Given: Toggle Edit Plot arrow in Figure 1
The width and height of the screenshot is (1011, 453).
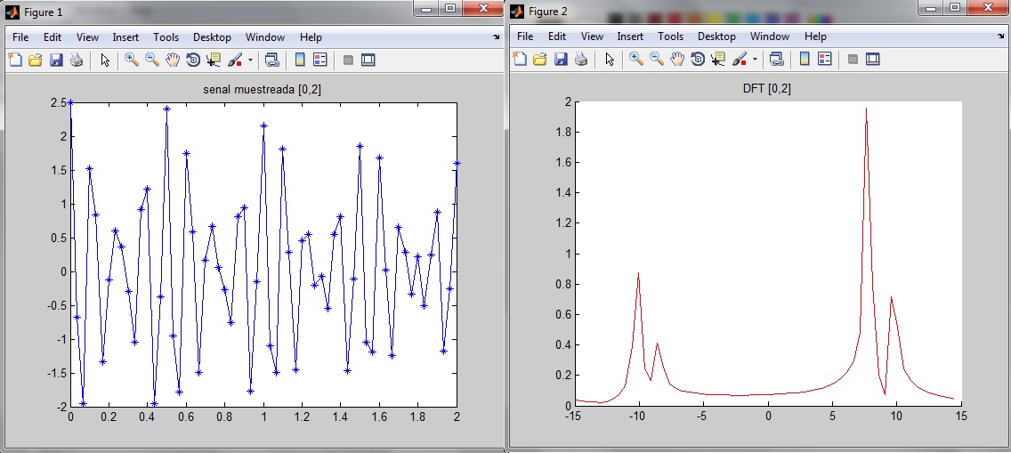Looking at the screenshot, I should click(x=104, y=60).
